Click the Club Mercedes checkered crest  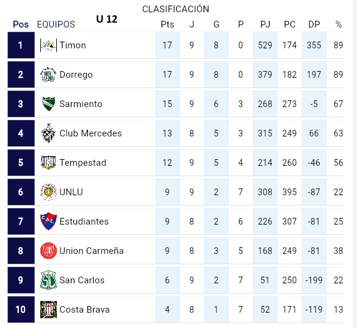[x=48, y=133]
